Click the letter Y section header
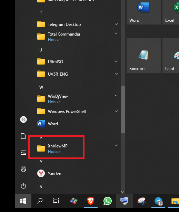Screen dimensions: 179x212 click(x=41, y=162)
